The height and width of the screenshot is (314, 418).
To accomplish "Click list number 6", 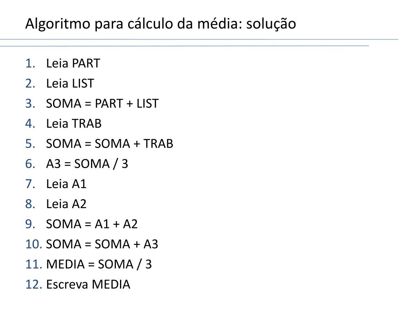I will (x=30, y=164).
